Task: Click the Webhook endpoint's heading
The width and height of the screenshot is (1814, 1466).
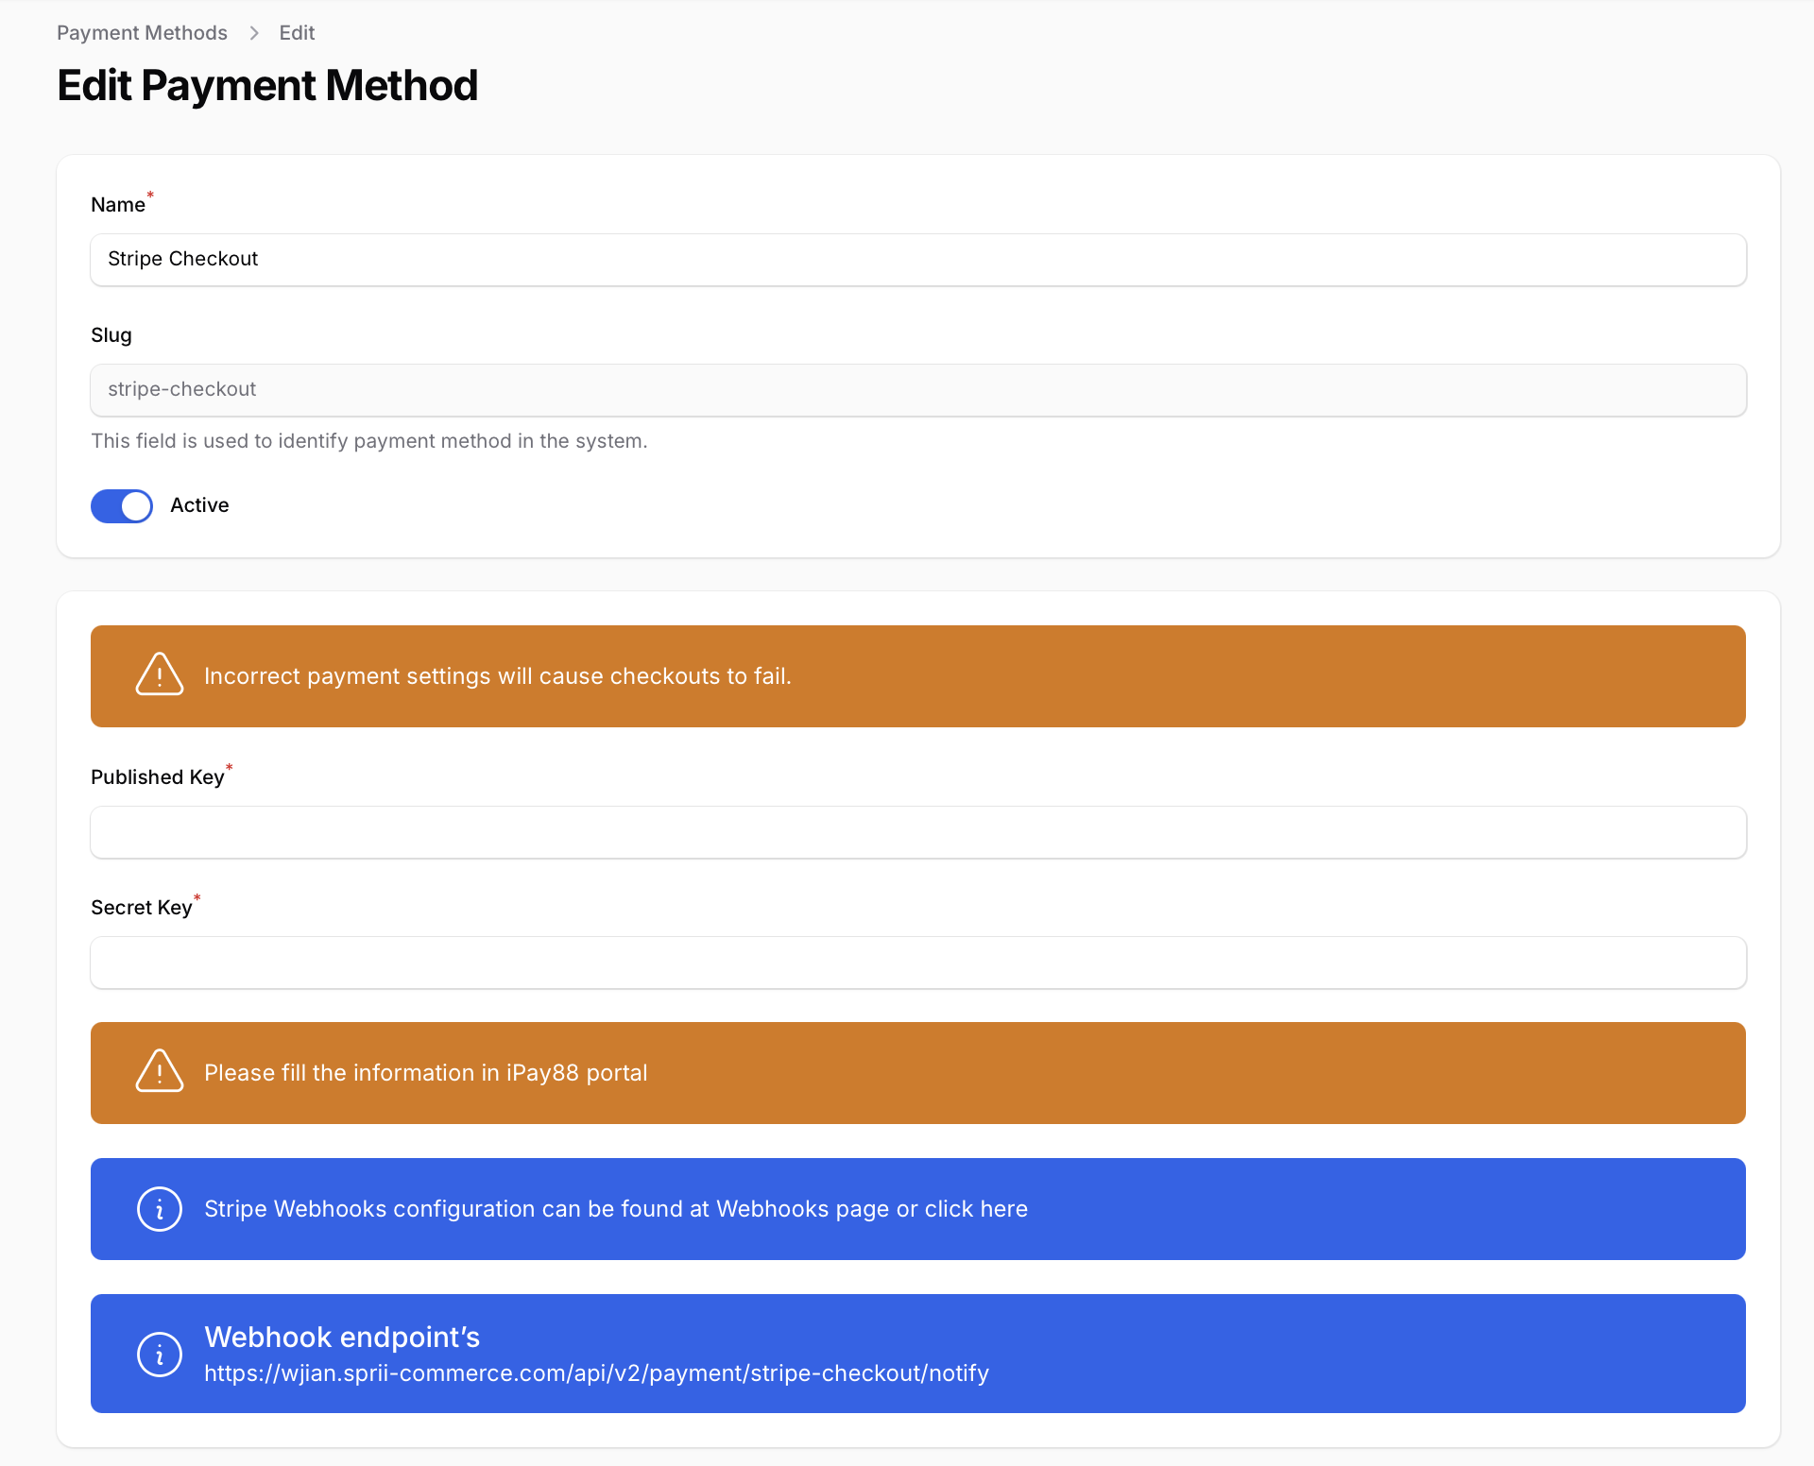Action: point(342,1338)
